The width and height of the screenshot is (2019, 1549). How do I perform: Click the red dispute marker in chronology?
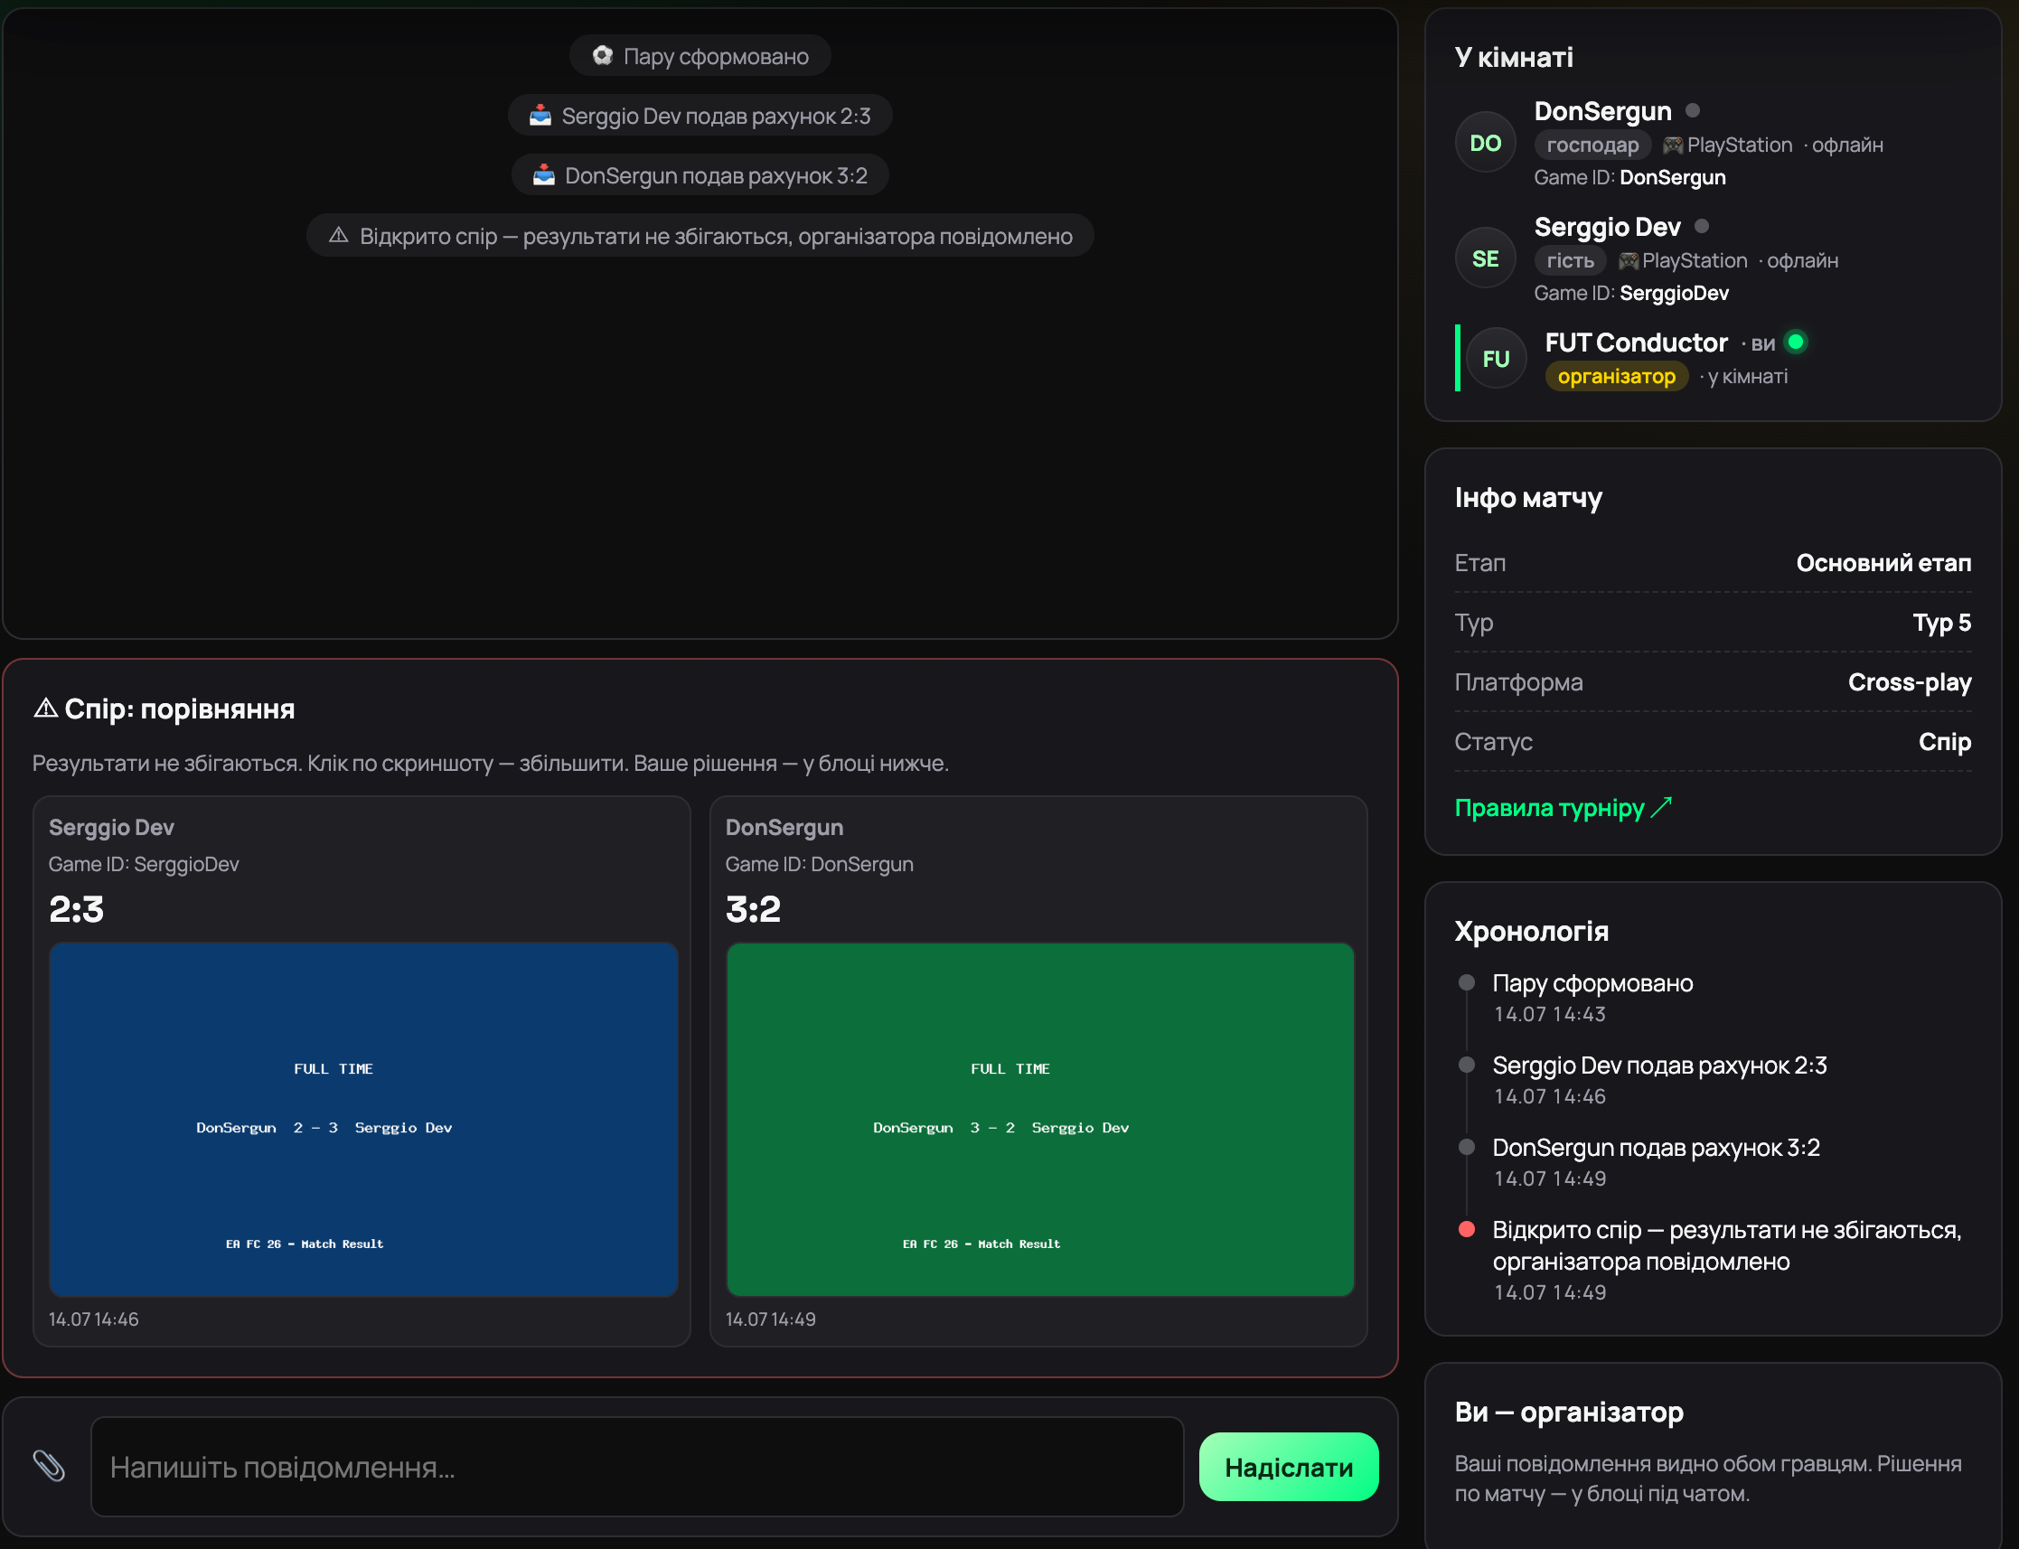tap(1467, 1229)
